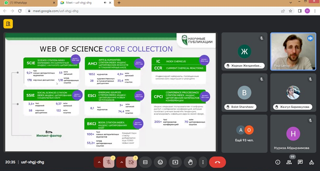Open the Chrome three-dot menu
The height and width of the screenshot is (171, 320).
coord(315,11)
